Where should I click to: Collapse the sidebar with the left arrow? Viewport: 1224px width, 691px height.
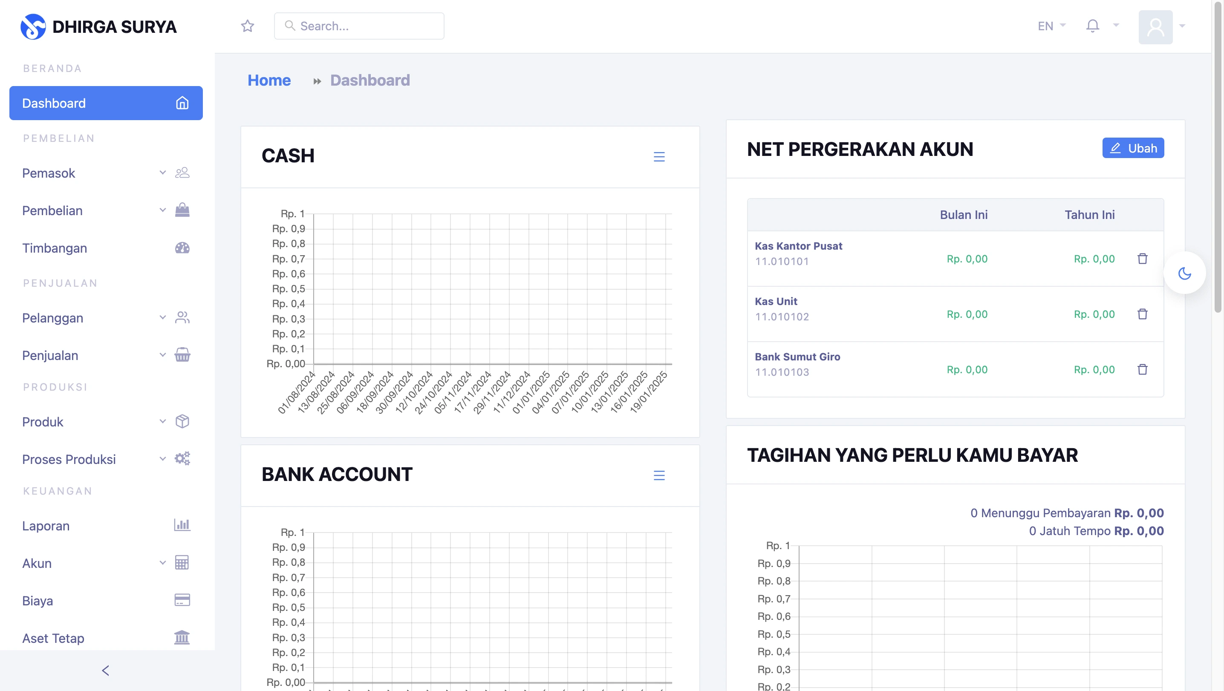pyautogui.click(x=106, y=670)
